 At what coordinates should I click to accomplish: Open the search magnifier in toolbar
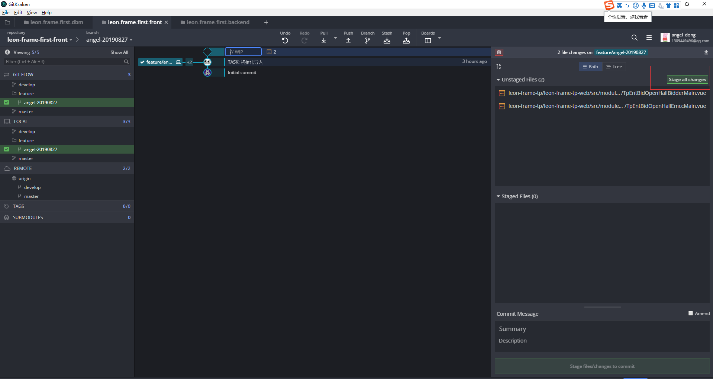634,38
